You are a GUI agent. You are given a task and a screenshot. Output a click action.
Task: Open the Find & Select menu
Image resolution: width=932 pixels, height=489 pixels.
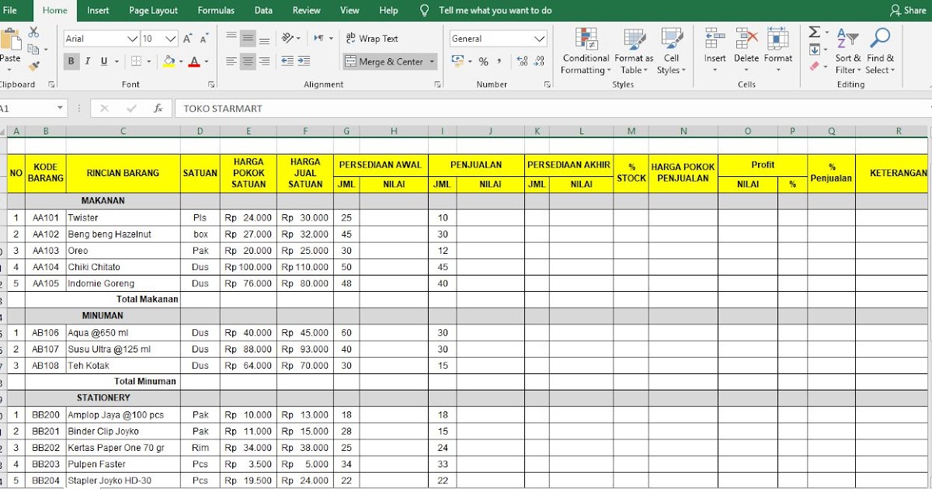click(880, 50)
